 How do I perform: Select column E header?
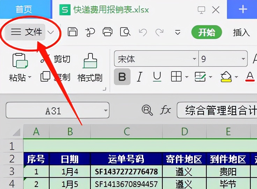point(228,131)
